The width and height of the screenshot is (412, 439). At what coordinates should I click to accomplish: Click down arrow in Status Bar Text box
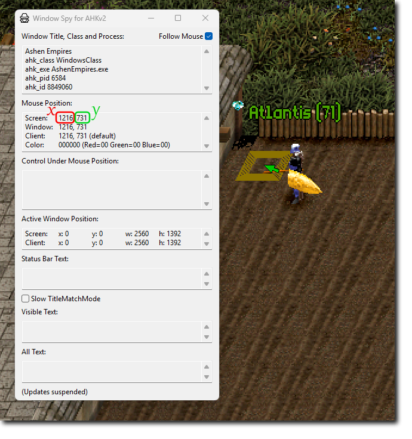click(x=207, y=284)
